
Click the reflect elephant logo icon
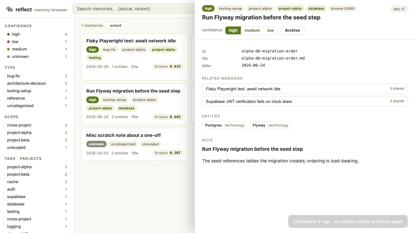(9, 9)
